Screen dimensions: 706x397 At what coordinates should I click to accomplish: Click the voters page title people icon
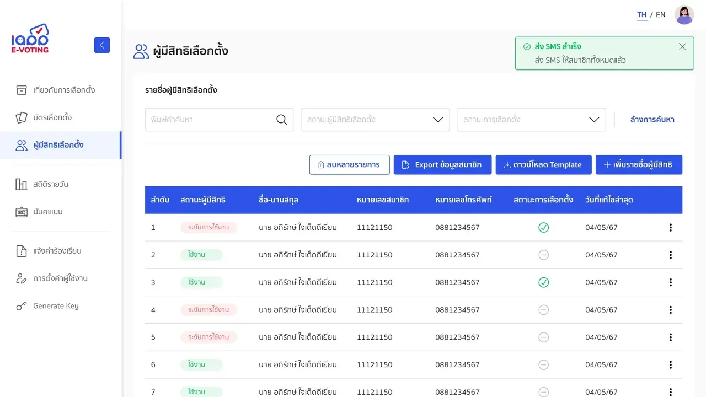141,51
